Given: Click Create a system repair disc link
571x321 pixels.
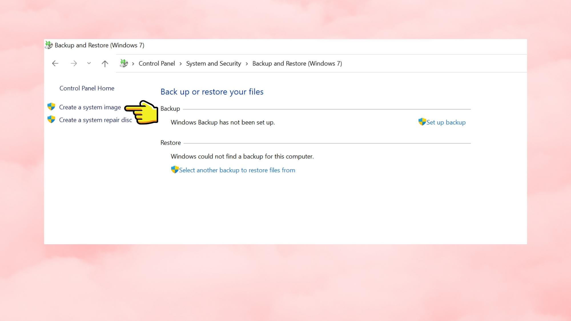Looking at the screenshot, I should 95,120.
